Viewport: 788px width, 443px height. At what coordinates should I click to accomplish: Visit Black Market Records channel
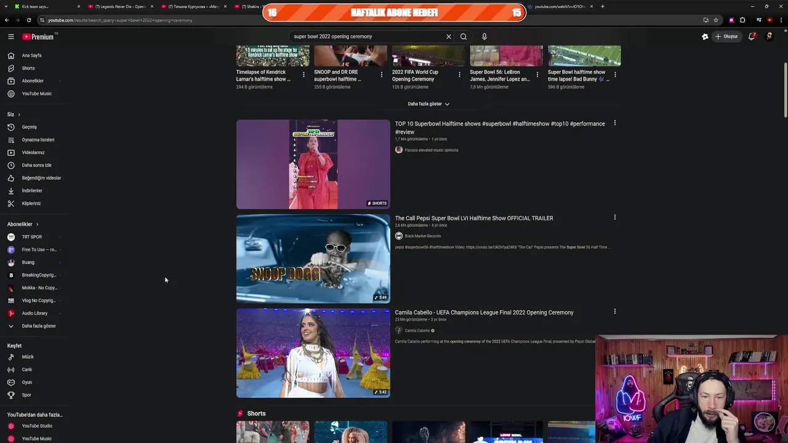pos(422,236)
